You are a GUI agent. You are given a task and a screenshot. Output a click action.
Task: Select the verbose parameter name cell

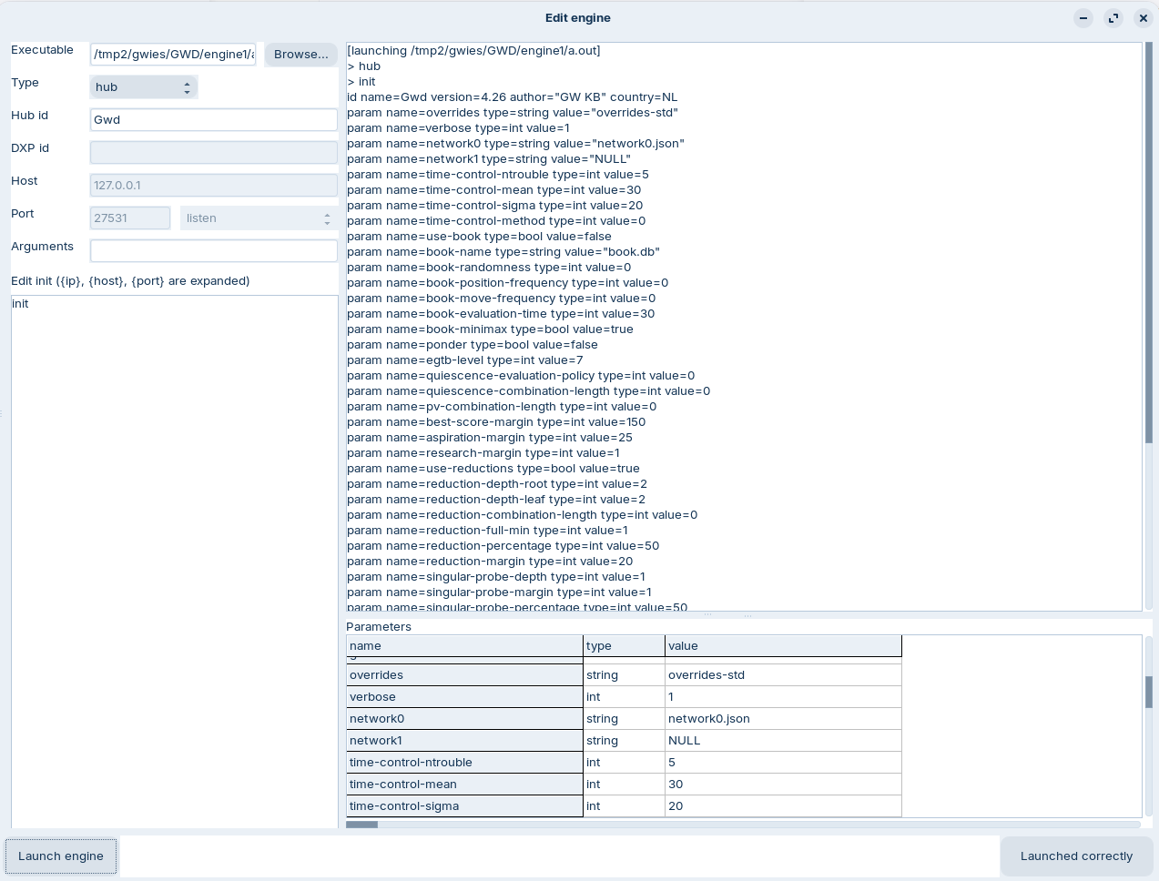(x=464, y=697)
